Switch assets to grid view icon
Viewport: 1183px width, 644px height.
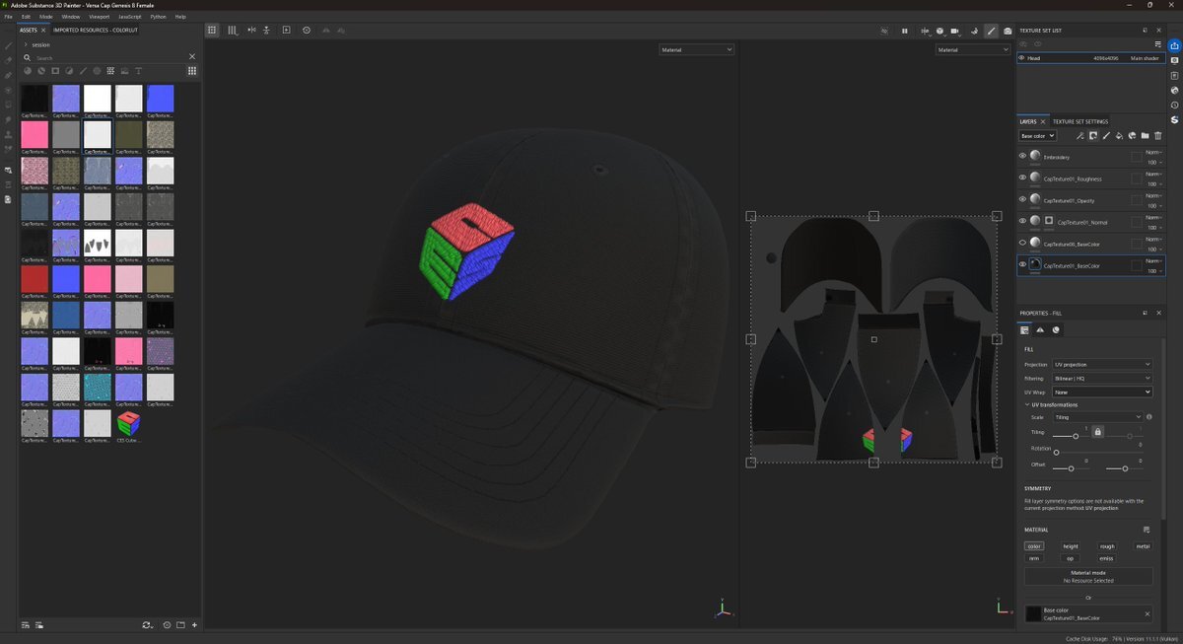pyautogui.click(x=192, y=71)
